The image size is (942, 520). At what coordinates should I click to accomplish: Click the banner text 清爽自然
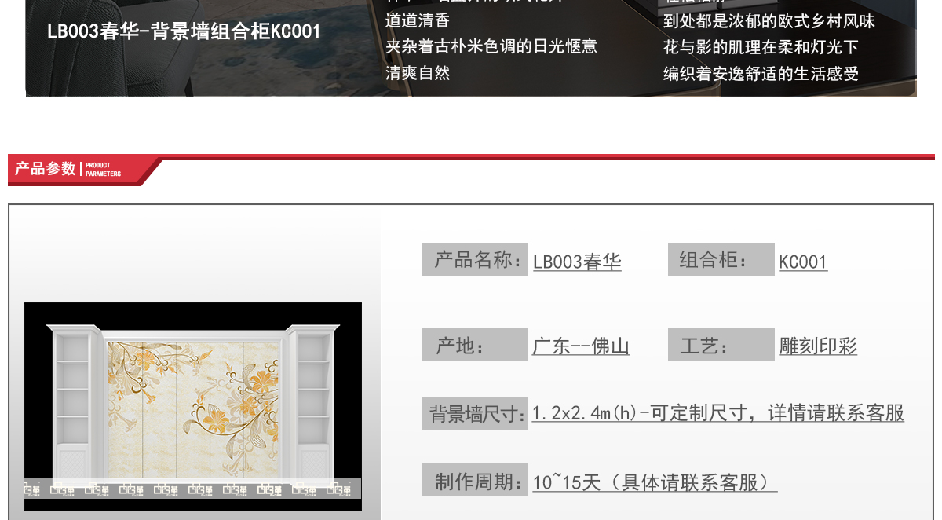tap(418, 73)
